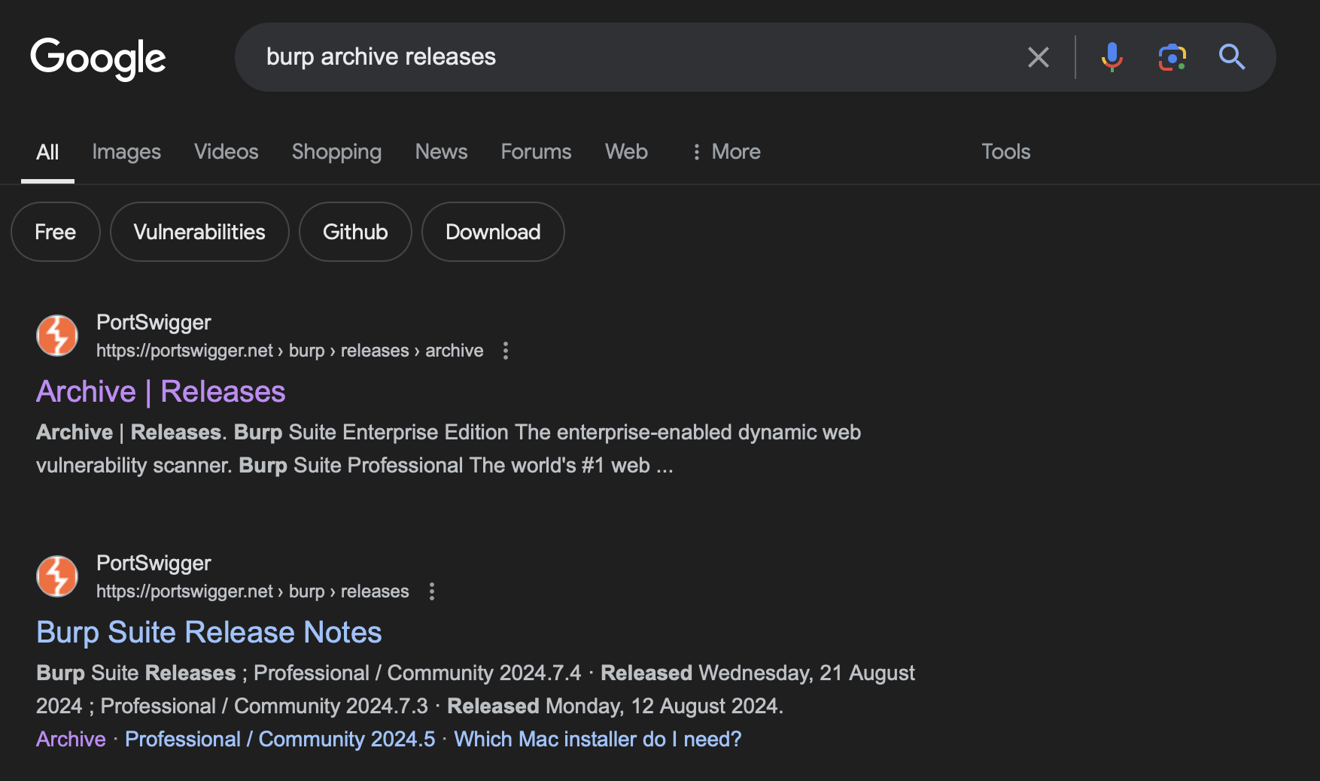This screenshot has height=781, width=1320.
Task: Click the magnifying glass search button
Action: click(1231, 57)
